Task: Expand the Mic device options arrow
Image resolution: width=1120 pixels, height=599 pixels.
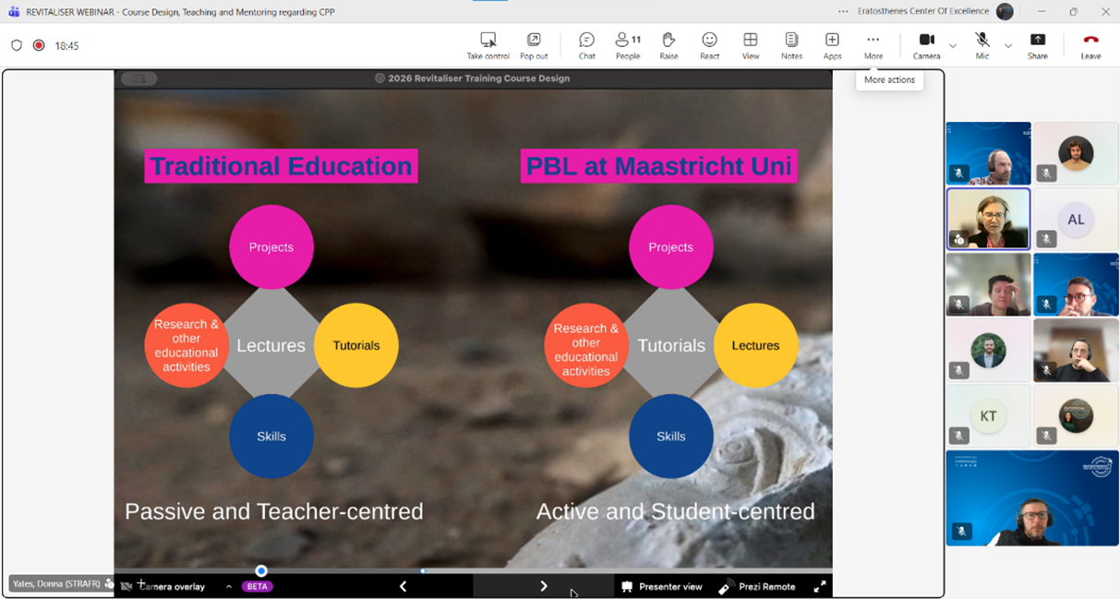Action: (x=1008, y=45)
